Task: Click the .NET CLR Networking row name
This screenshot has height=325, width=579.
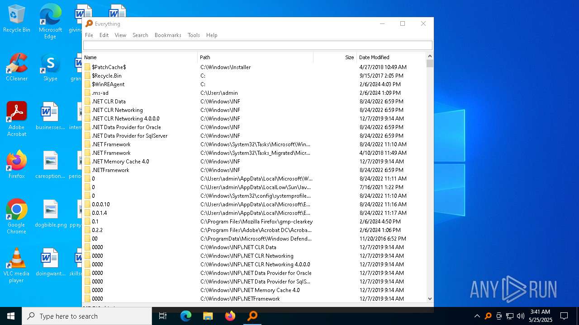Action: coord(117,110)
